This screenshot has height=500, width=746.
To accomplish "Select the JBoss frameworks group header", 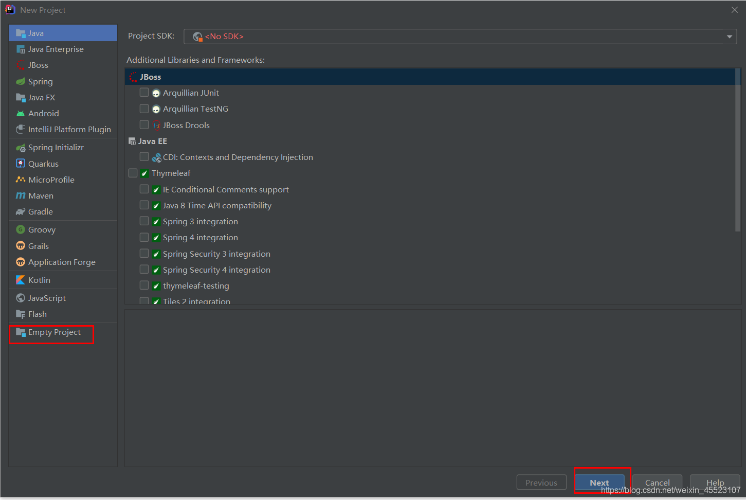I will 430,77.
